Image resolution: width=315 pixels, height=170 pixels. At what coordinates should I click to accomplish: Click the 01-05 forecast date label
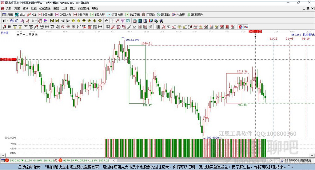(289, 38)
